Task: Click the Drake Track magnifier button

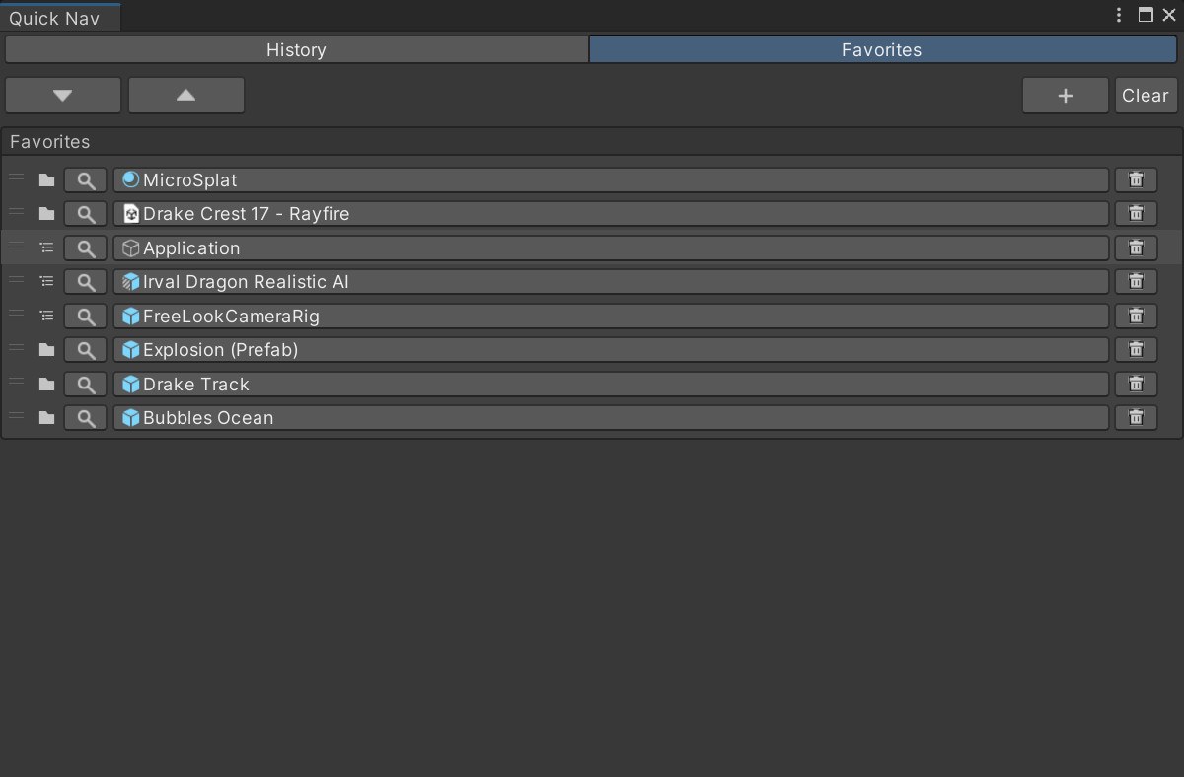Action: [86, 385]
